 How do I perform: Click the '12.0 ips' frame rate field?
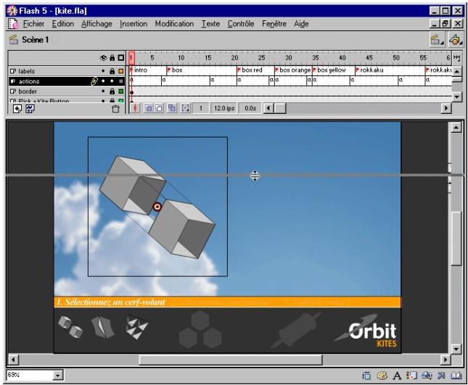click(x=224, y=108)
